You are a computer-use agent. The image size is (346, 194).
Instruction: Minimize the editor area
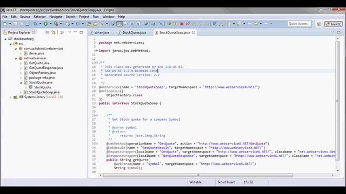pyautogui.click(x=332, y=32)
